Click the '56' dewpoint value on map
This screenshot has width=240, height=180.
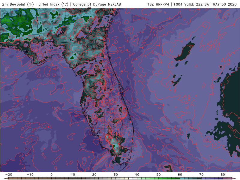[19, 16]
